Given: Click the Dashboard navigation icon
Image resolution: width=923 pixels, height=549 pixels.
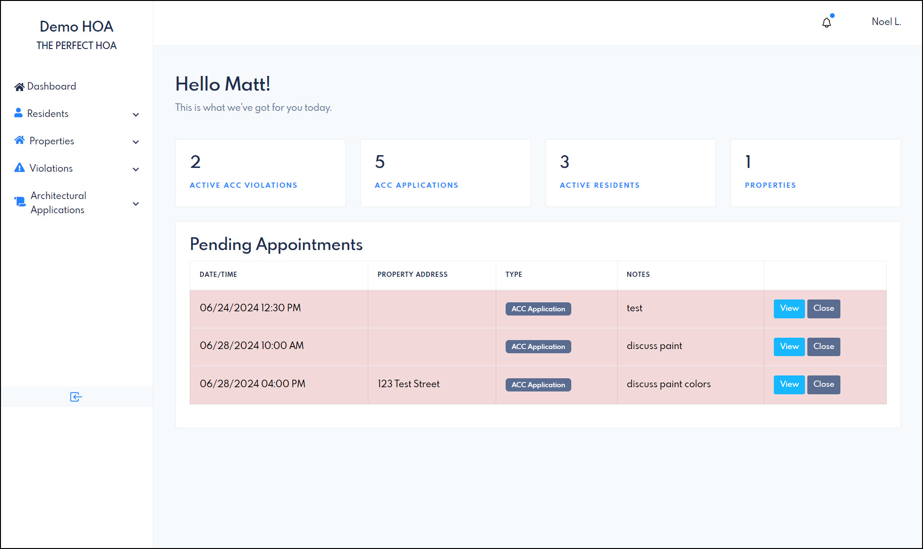Looking at the screenshot, I should [19, 86].
